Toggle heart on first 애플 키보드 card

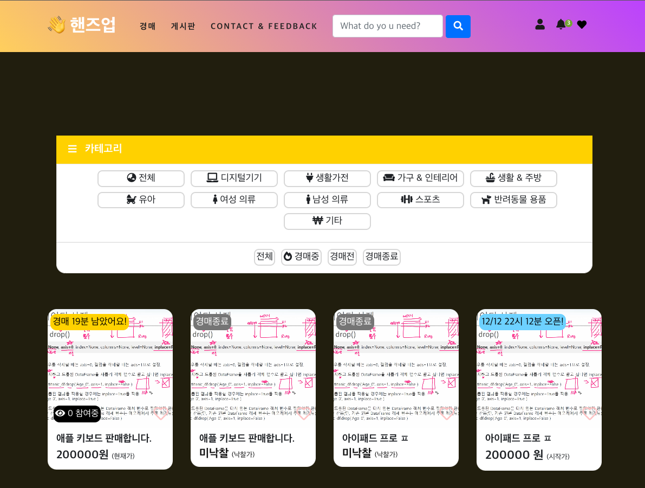161,414
